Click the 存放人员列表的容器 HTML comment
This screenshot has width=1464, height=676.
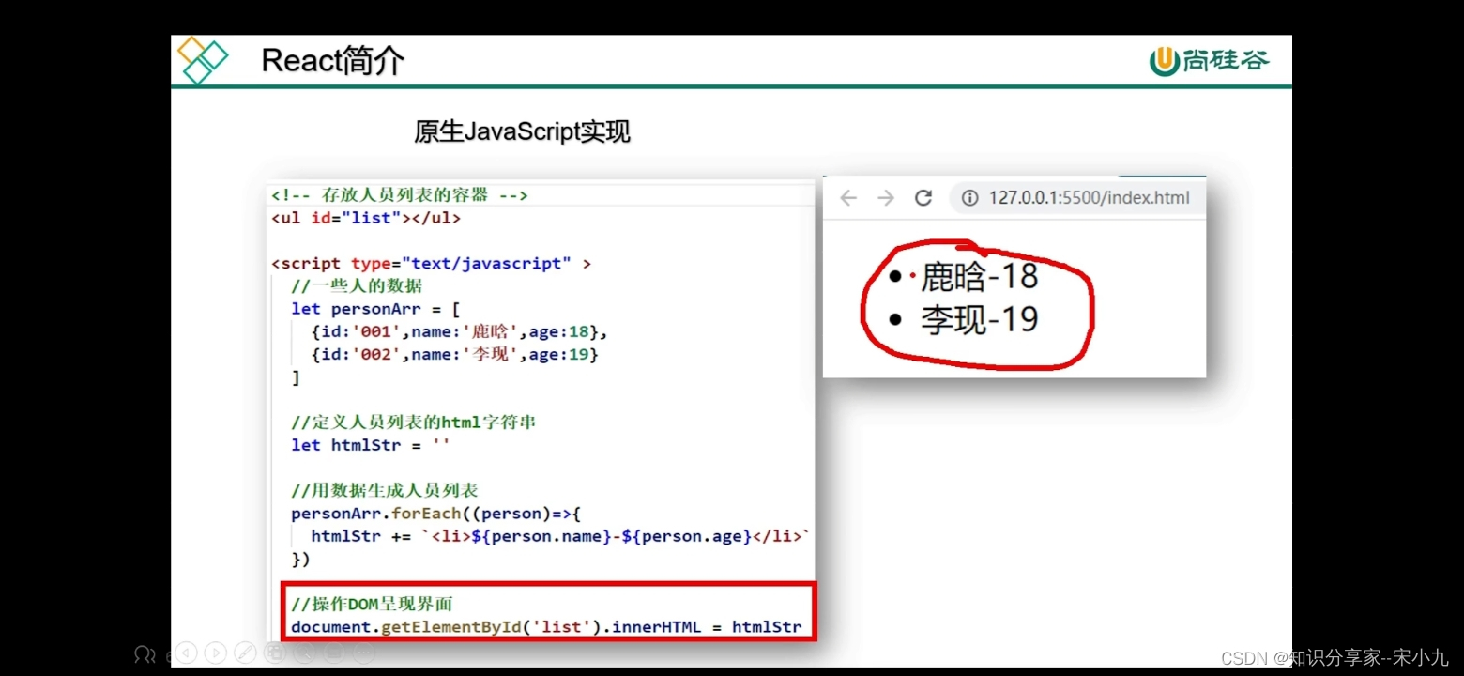(x=400, y=195)
